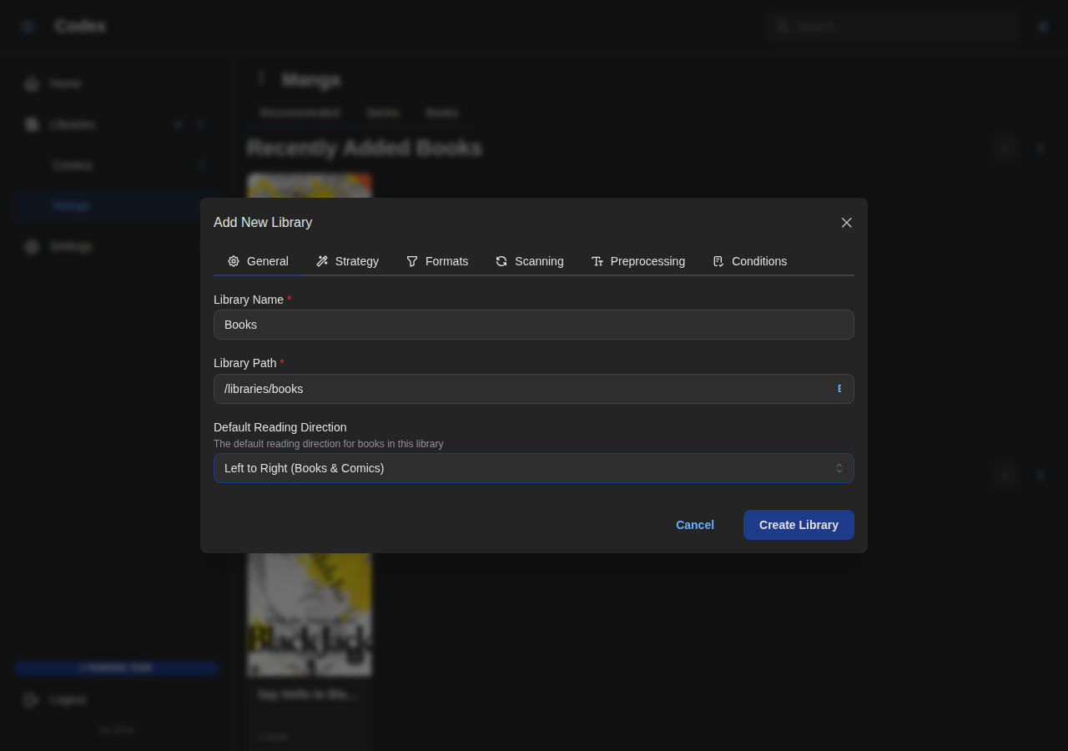Collapse the Comics library entry
The height and width of the screenshot is (751, 1068).
(200, 165)
